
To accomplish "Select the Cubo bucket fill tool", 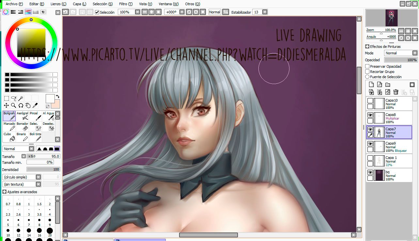I will click(9, 137).
